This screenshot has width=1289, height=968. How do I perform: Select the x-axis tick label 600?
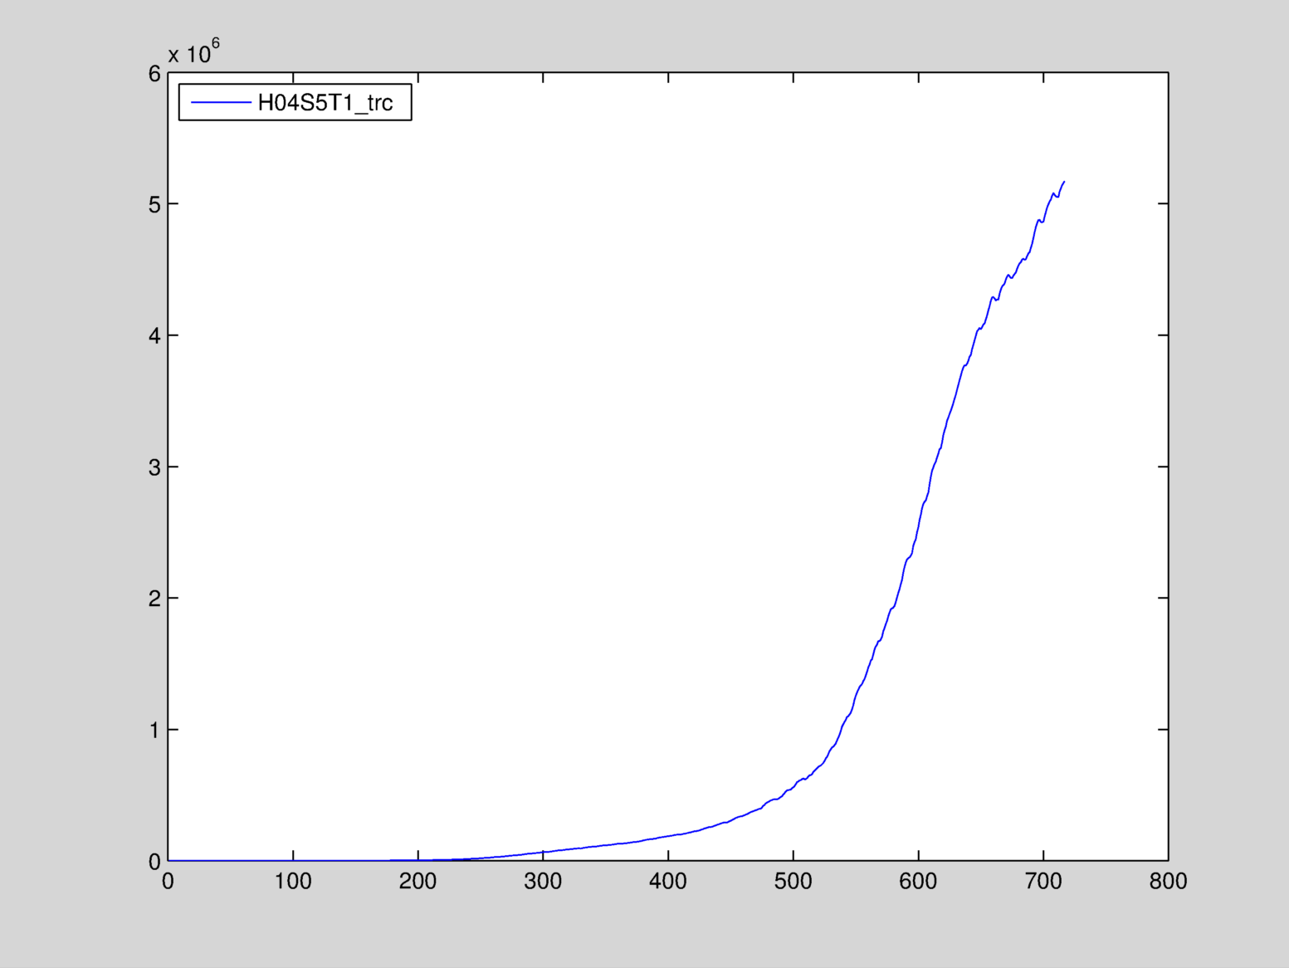click(918, 882)
